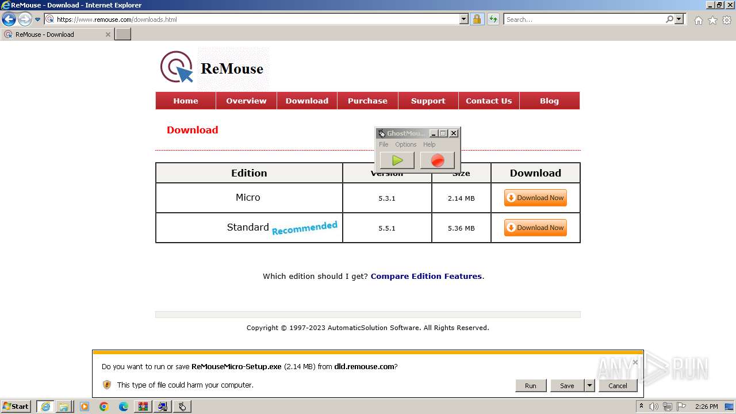Open GhostMouse Help menu

pyautogui.click(x=429, y=144)
